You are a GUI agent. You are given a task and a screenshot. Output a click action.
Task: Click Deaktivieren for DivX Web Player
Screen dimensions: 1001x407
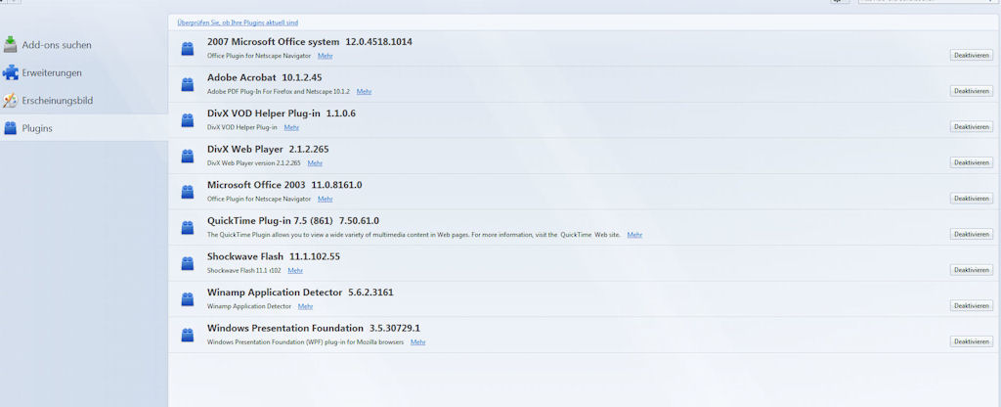tap(971, 162)
